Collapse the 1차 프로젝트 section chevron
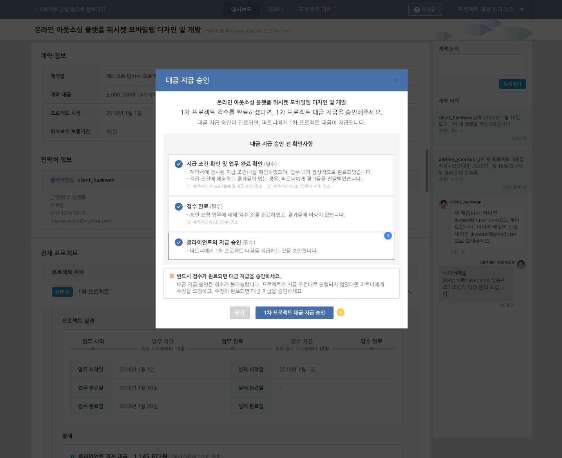 (409, 292)
